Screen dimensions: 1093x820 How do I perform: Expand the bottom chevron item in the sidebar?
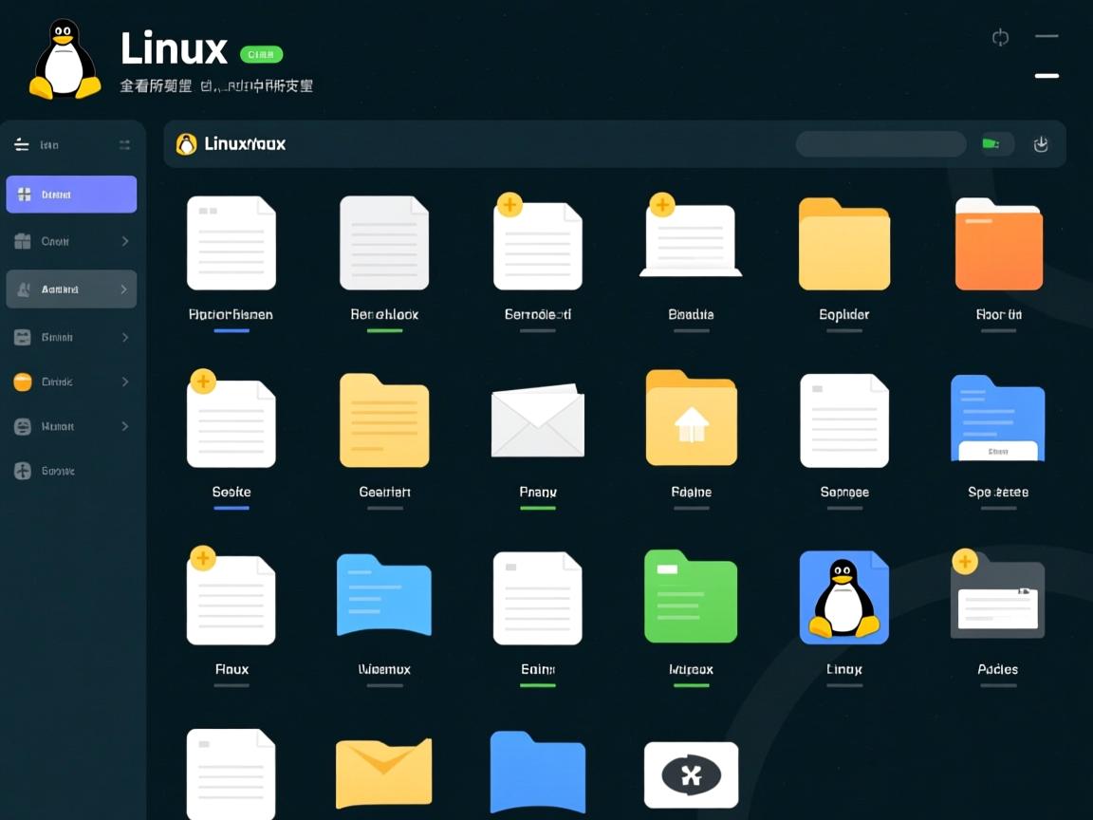pos(124,426)
